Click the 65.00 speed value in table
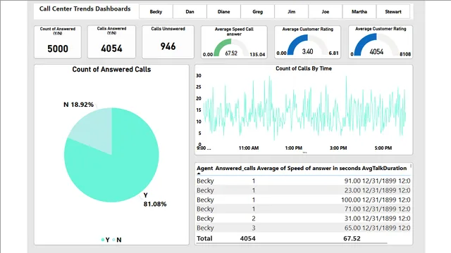This screenshot has width=451, height=253. (x=352, y=228)
